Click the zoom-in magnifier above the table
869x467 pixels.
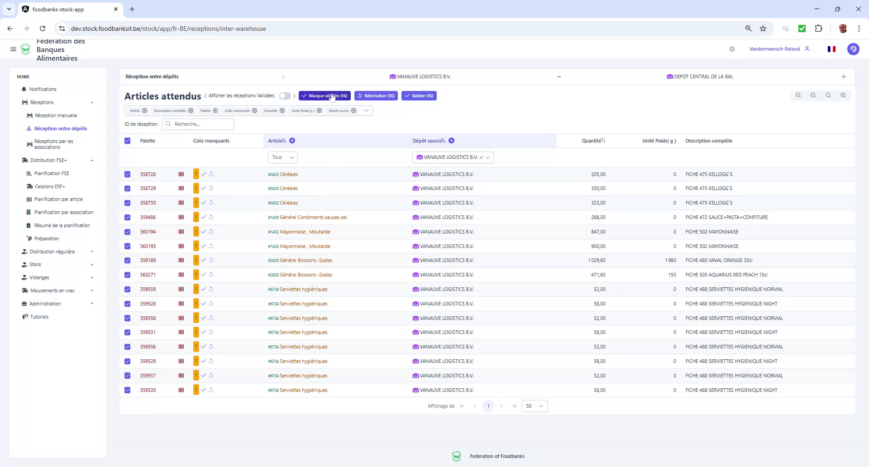click(844, 95)
